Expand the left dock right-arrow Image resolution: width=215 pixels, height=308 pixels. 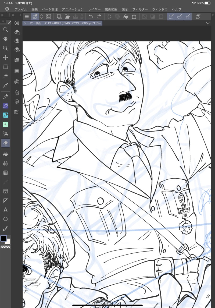click(x=20, y=15)
